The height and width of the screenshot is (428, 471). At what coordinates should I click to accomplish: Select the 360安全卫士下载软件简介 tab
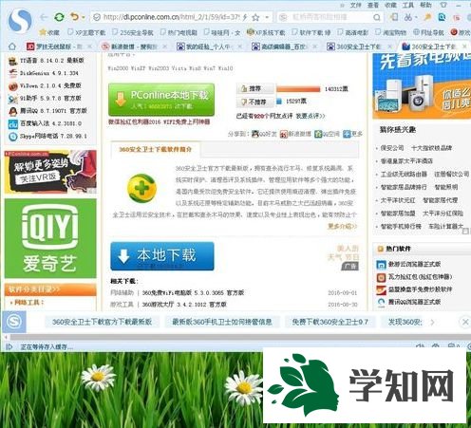pos(155,149)
